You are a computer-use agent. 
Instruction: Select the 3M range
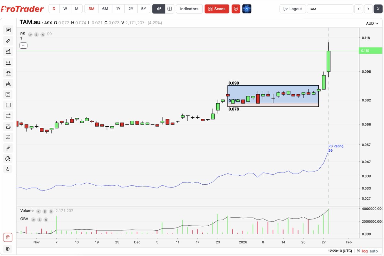coord(91,9)
